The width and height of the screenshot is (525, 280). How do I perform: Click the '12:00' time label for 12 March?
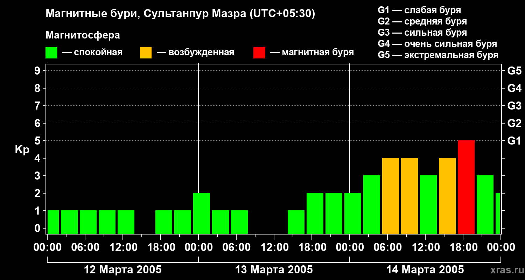tap(123, 247)
